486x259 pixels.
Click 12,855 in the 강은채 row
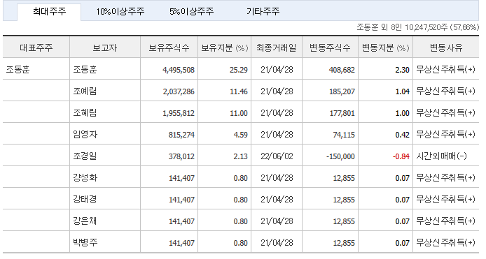click(x=344, y=221)
